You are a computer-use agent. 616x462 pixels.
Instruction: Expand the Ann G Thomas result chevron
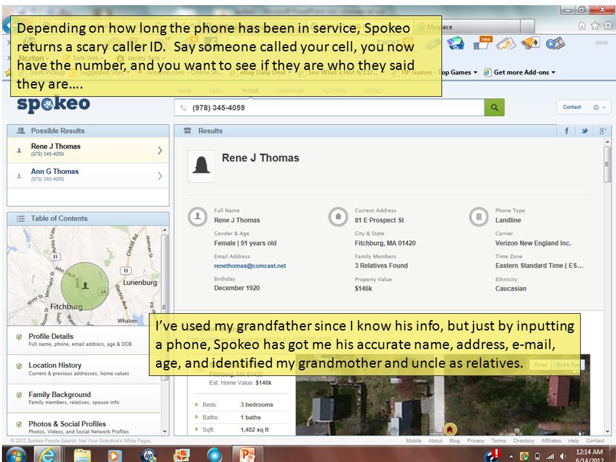(160, 176)
